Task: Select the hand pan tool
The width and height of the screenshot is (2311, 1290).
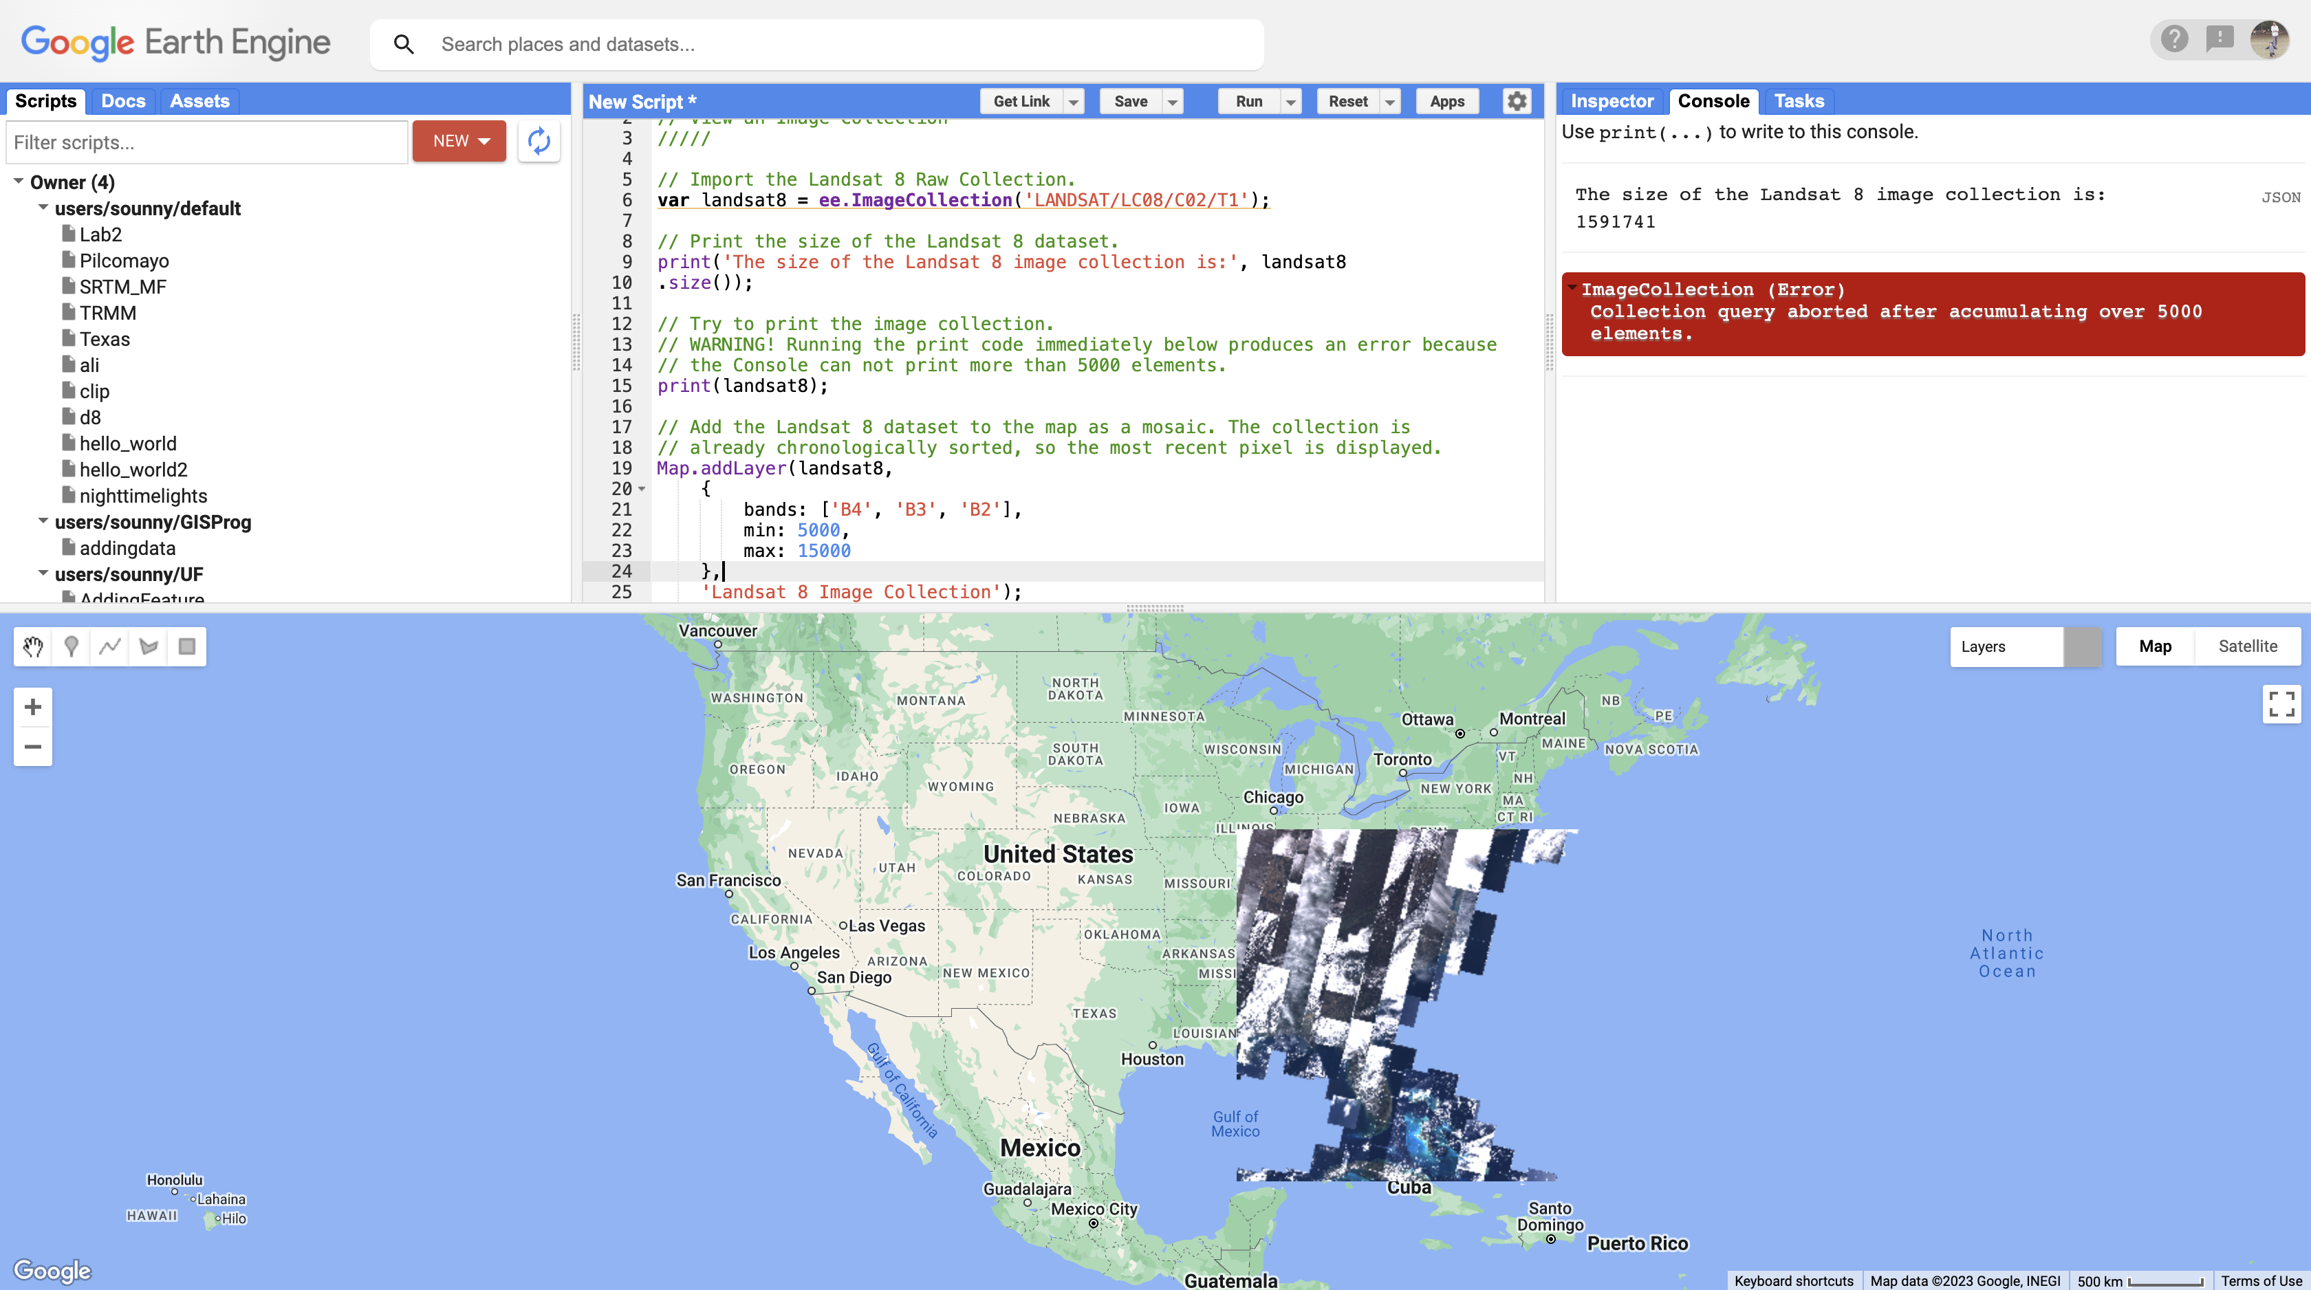Action: (33, 646)
